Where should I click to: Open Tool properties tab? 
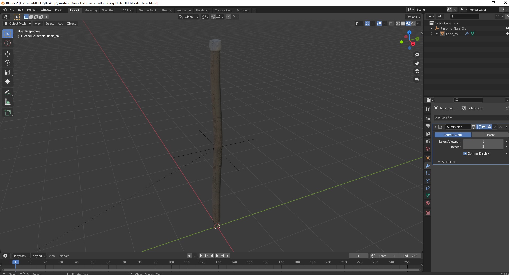click(x=428, y=109)
